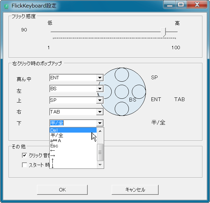Screen dimensions: 210x203
Task: Toggle the クリック音 checkbox
Action: (x=25, y=155)
